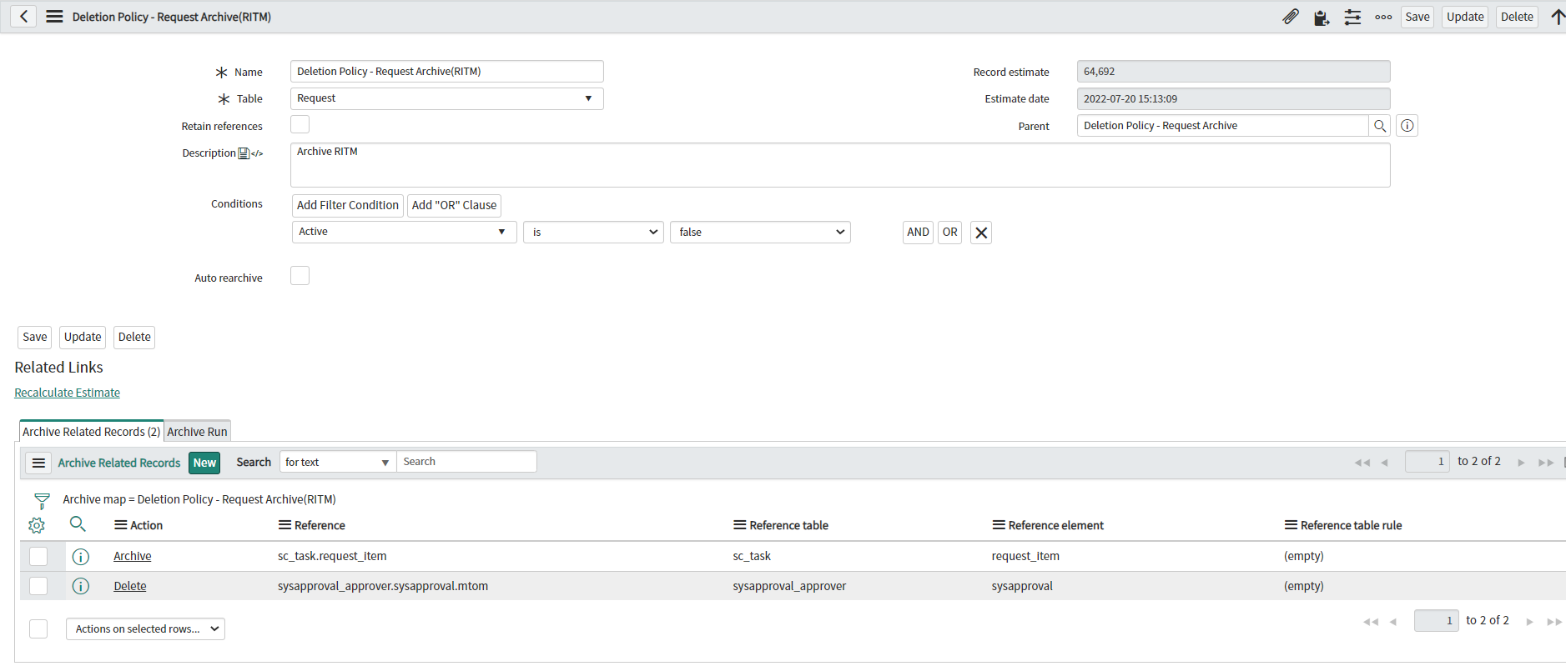This screenshot has width=1566, height=666.
Task: Click the clipboard template icon in header
Action: pyautogui.click(x=1322, y=18)
